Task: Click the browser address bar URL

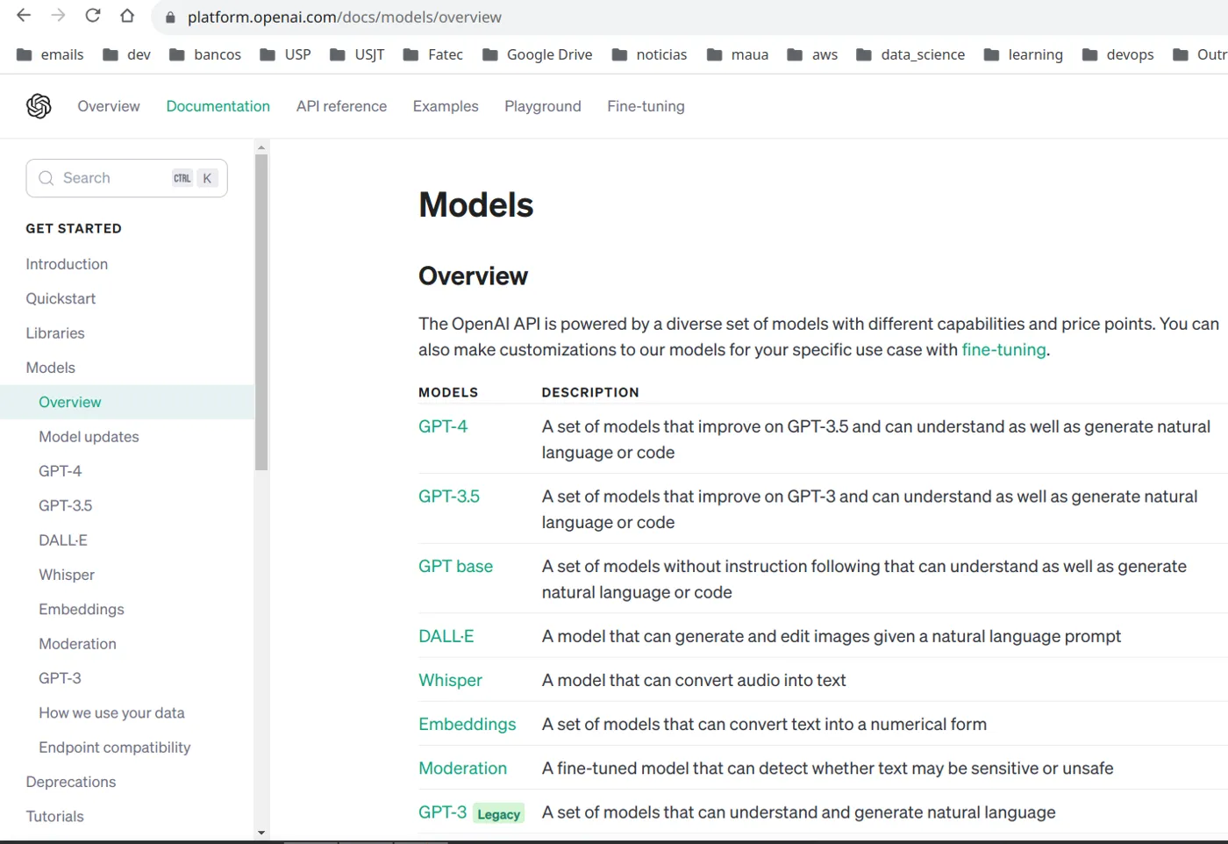Action: [x=345, y=18]
